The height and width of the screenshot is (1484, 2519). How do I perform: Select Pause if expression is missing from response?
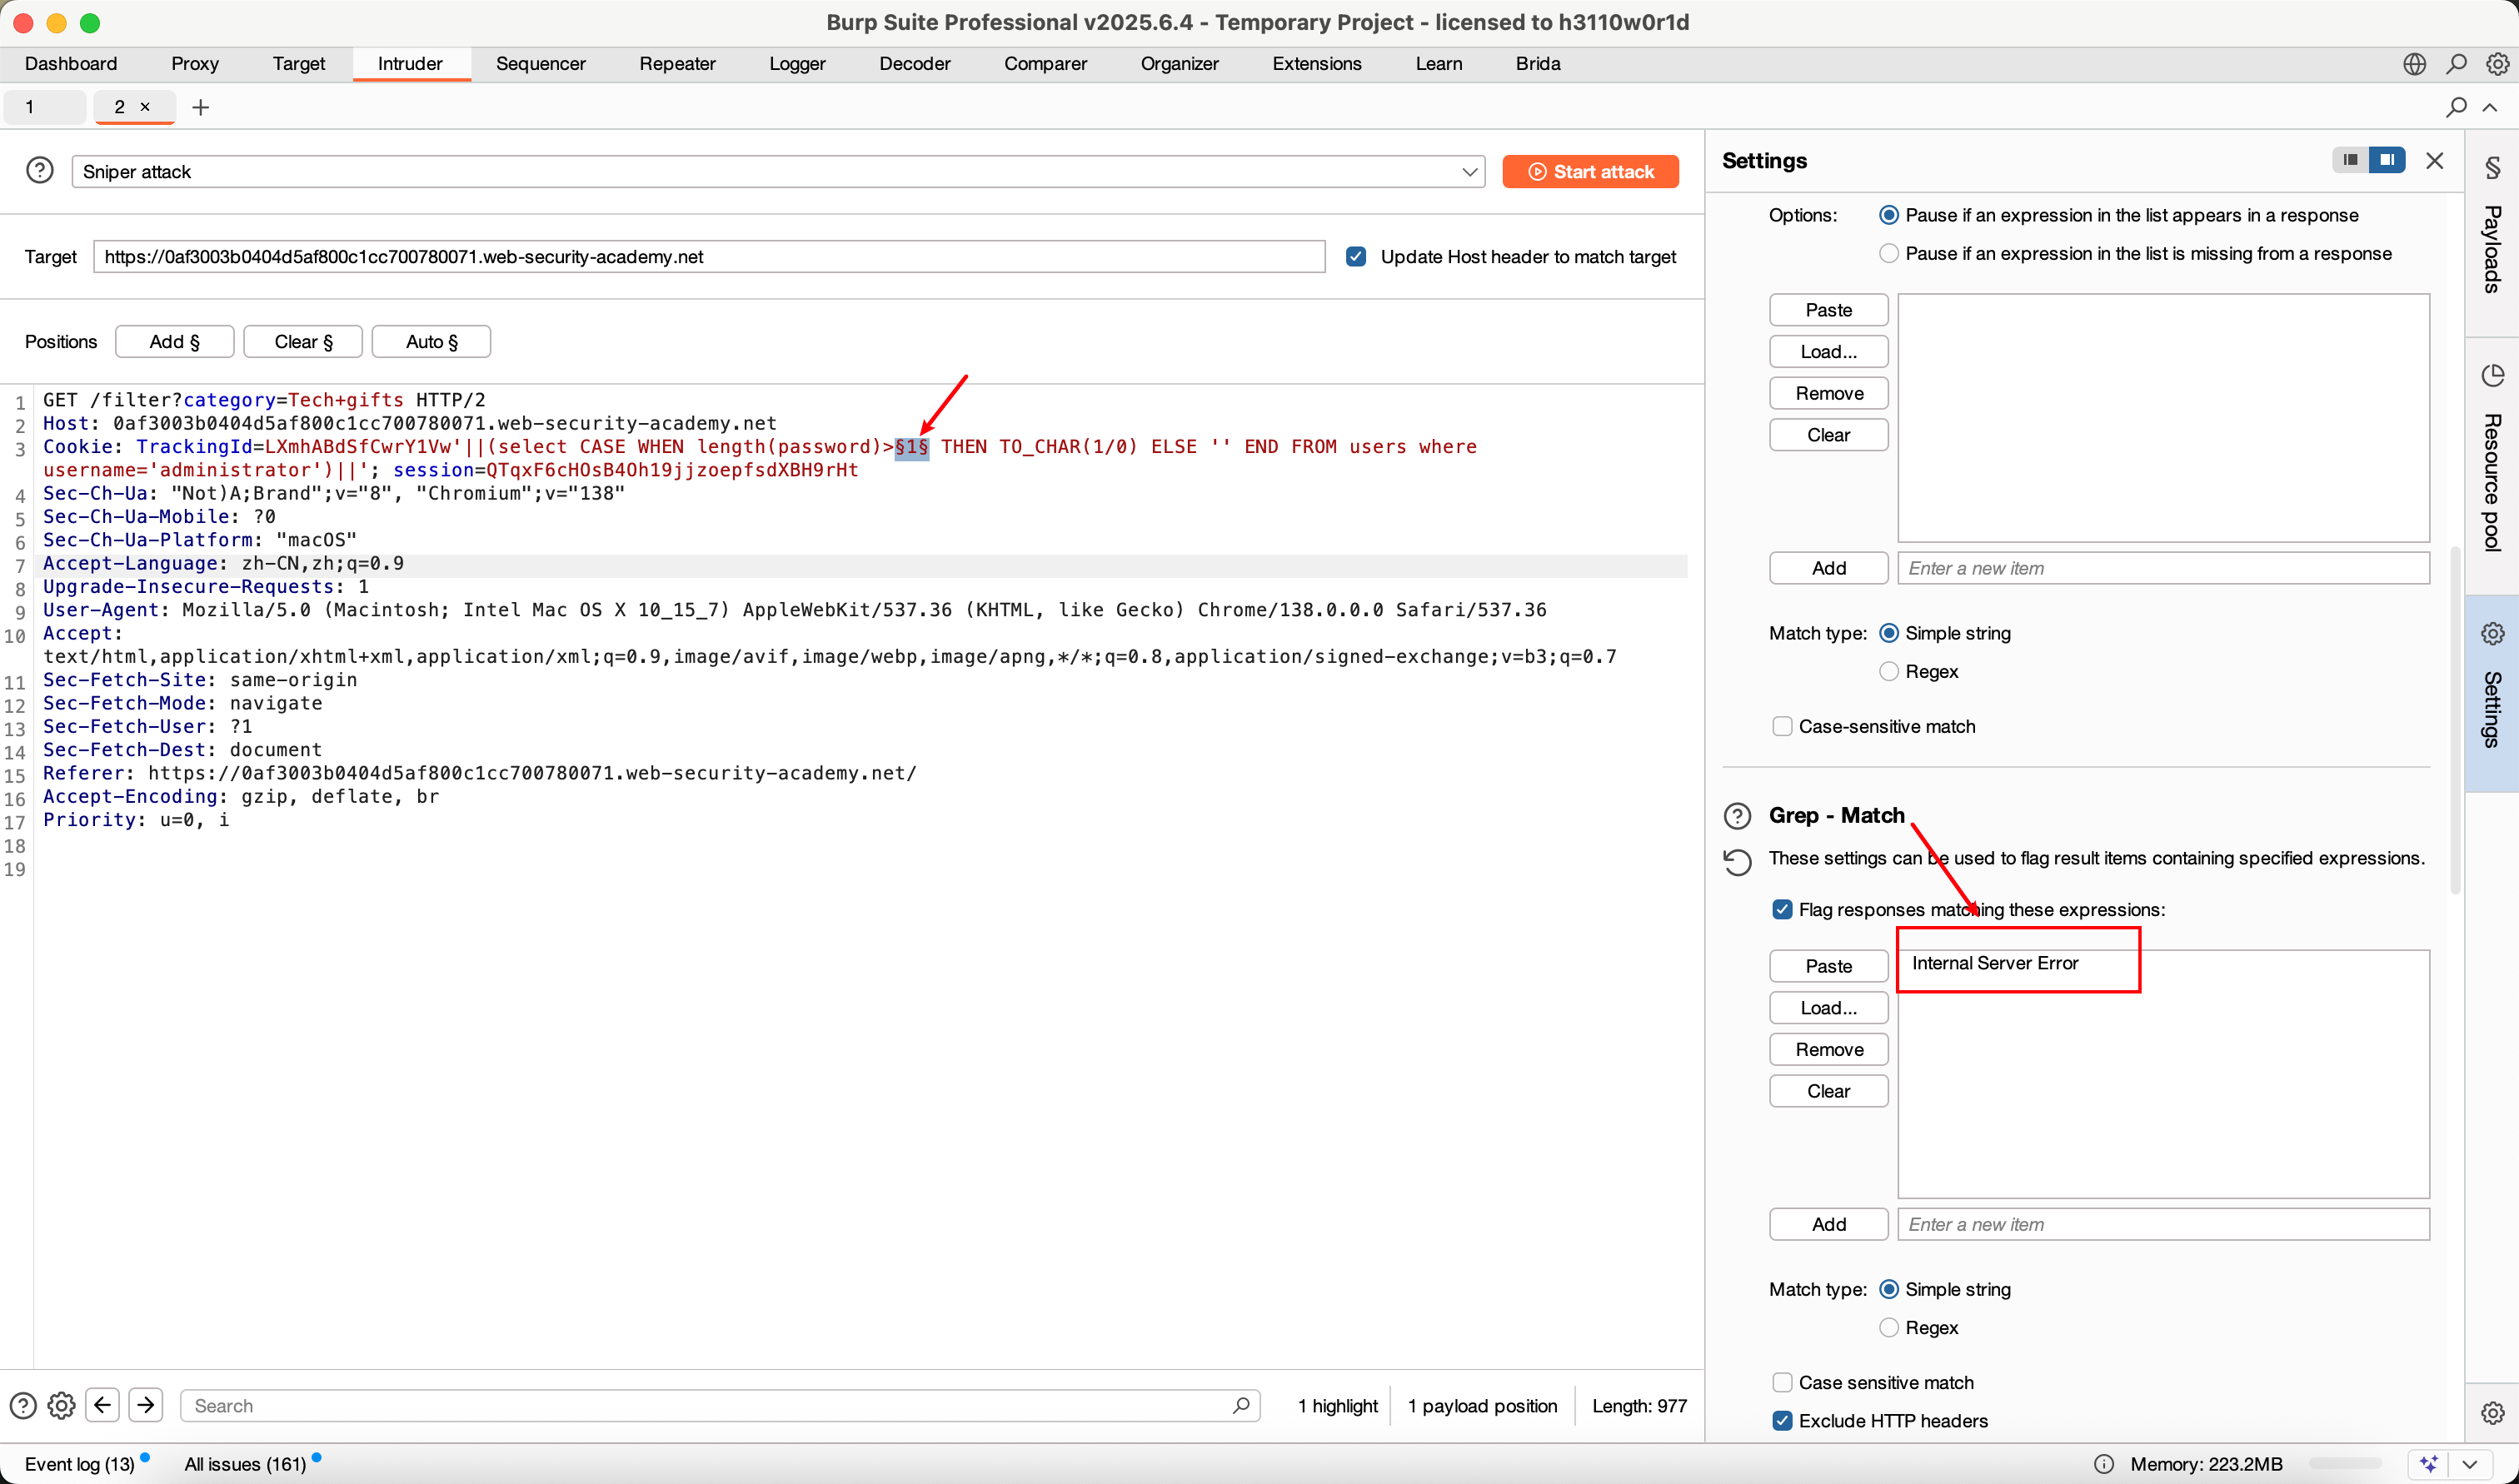[1889, 254]
